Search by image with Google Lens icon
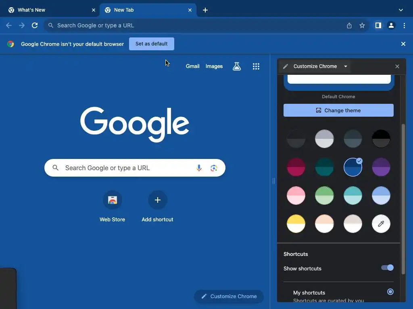The image size is (413, 309). pyautogui.click(x=214, y=168)
